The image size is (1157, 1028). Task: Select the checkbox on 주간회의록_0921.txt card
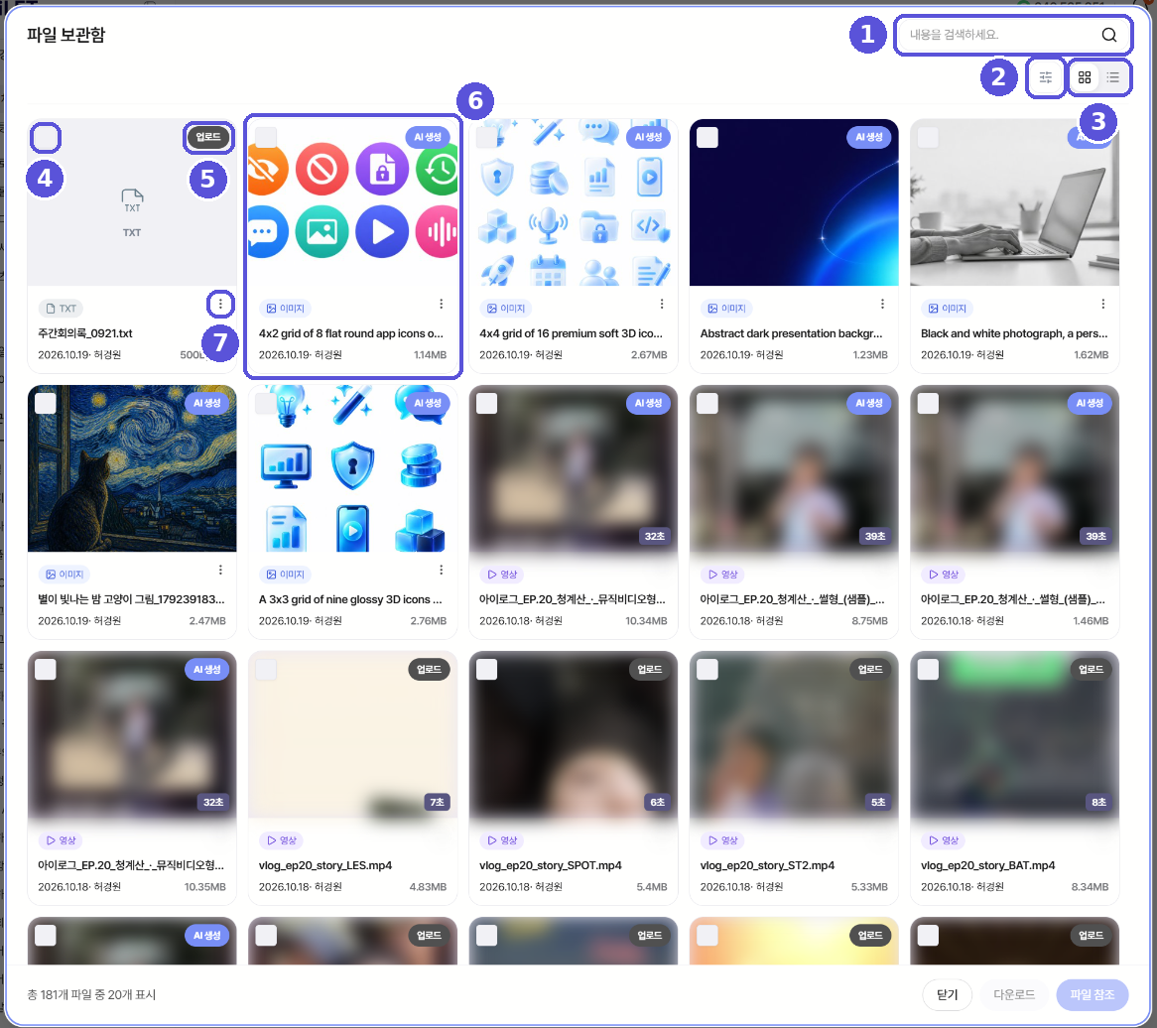click(x=46, y=138)
